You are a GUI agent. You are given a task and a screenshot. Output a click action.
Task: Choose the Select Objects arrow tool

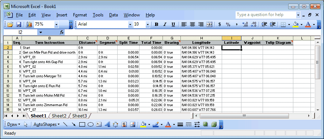pos(26,124)
